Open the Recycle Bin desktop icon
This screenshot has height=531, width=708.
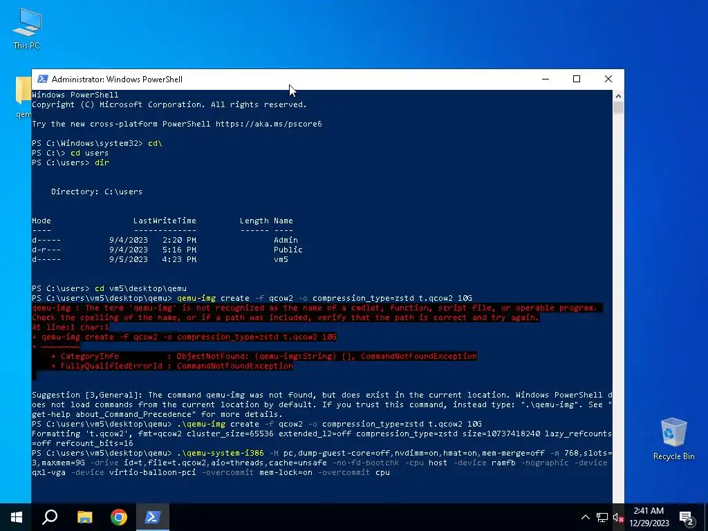click(x=673, y=439)
